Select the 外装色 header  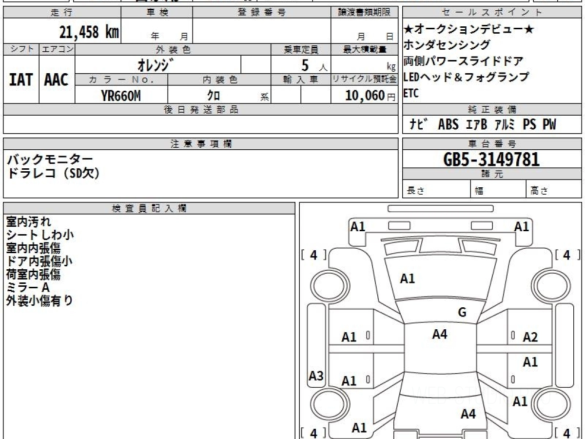pos(173,49)
